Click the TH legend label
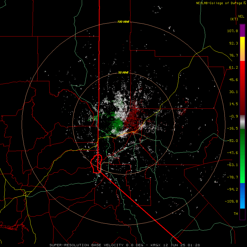 (236, 214)
